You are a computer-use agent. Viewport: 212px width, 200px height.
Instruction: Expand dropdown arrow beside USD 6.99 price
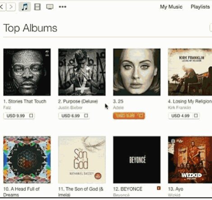pos(86,116)
